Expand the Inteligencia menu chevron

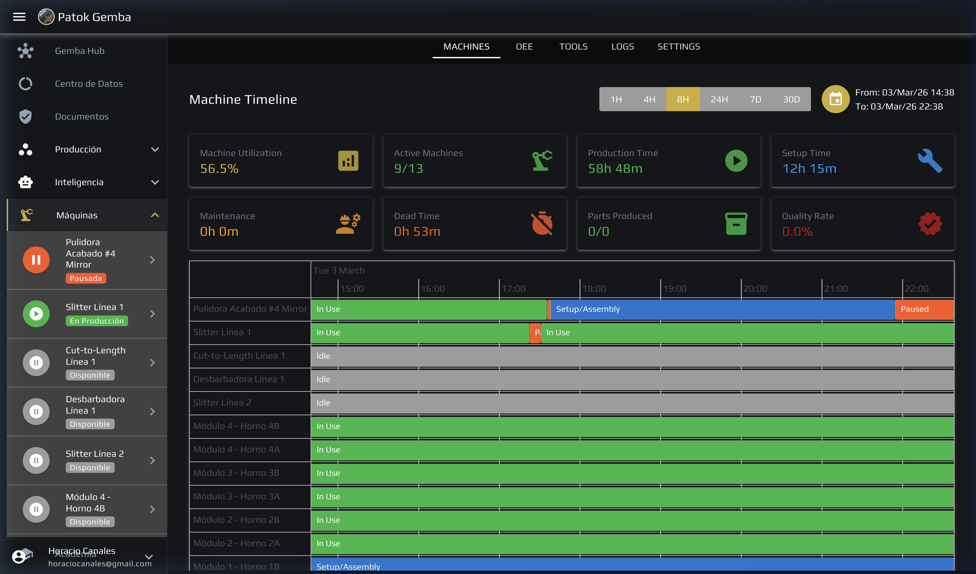155,182
